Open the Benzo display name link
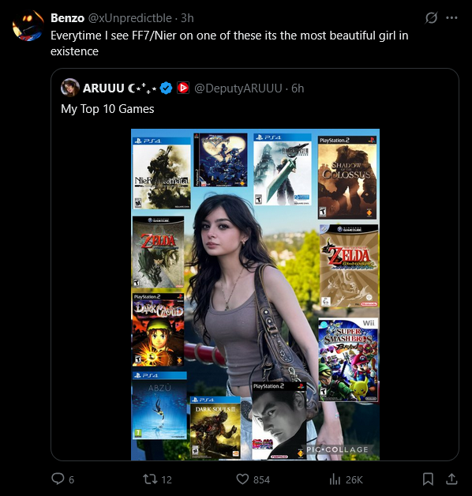Screen dimensions: 472x496 [x=67, y=18]
